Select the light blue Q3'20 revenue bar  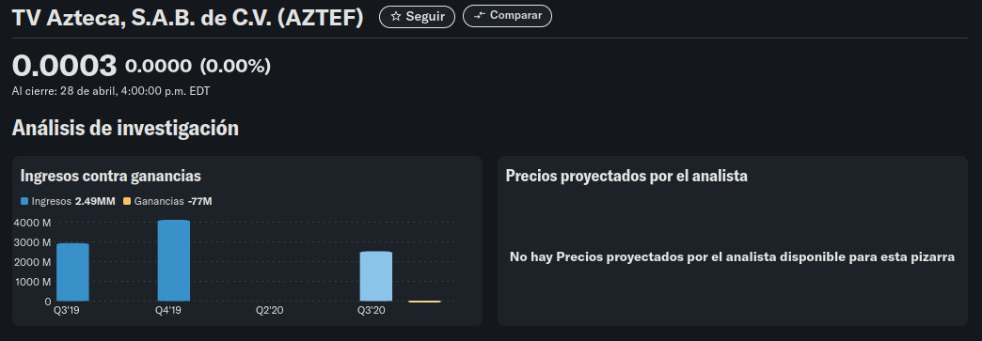tap(375, 276)
